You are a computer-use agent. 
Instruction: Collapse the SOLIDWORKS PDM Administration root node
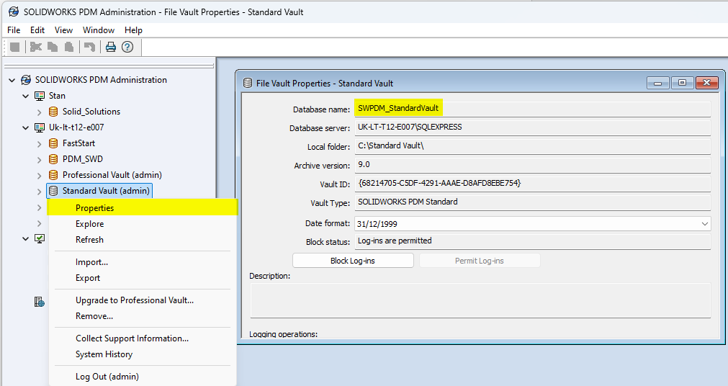[12, 80]
